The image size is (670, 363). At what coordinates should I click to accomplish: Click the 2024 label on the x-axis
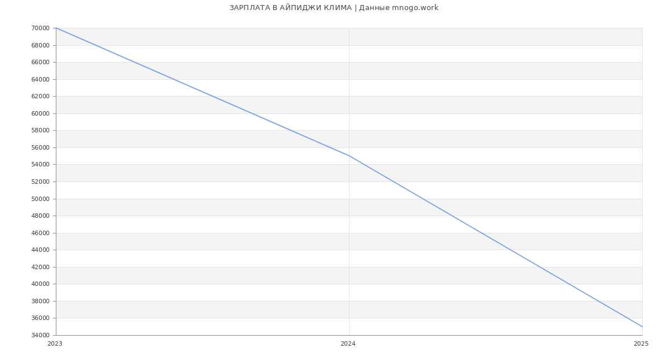348,344
